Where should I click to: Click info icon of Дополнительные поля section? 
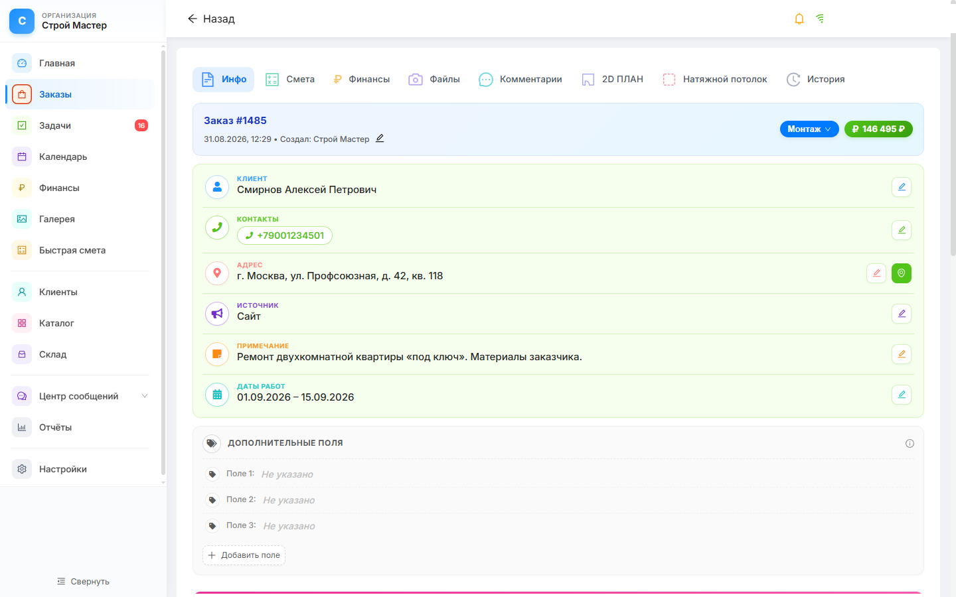[910, 443]
